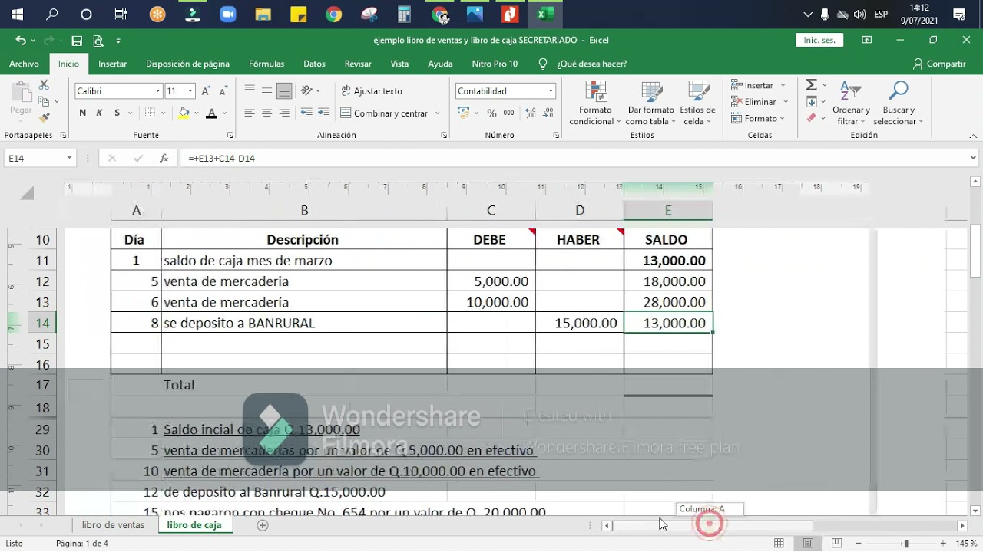Increase the cell indent
Screen dimensions: 983x552
324,113
